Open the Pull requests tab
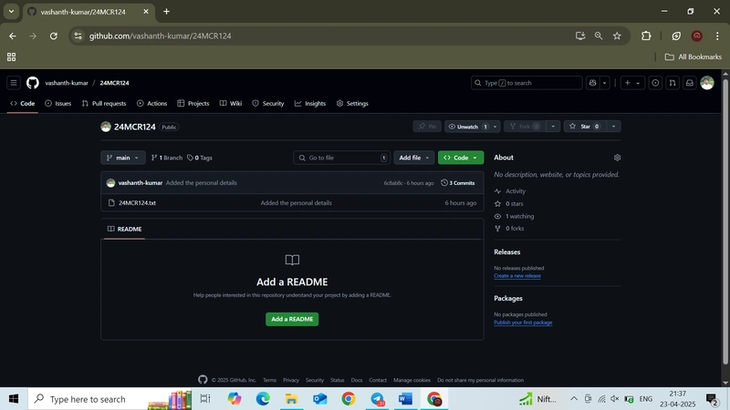This screenshot has height=410, width=730. [104, 103]
